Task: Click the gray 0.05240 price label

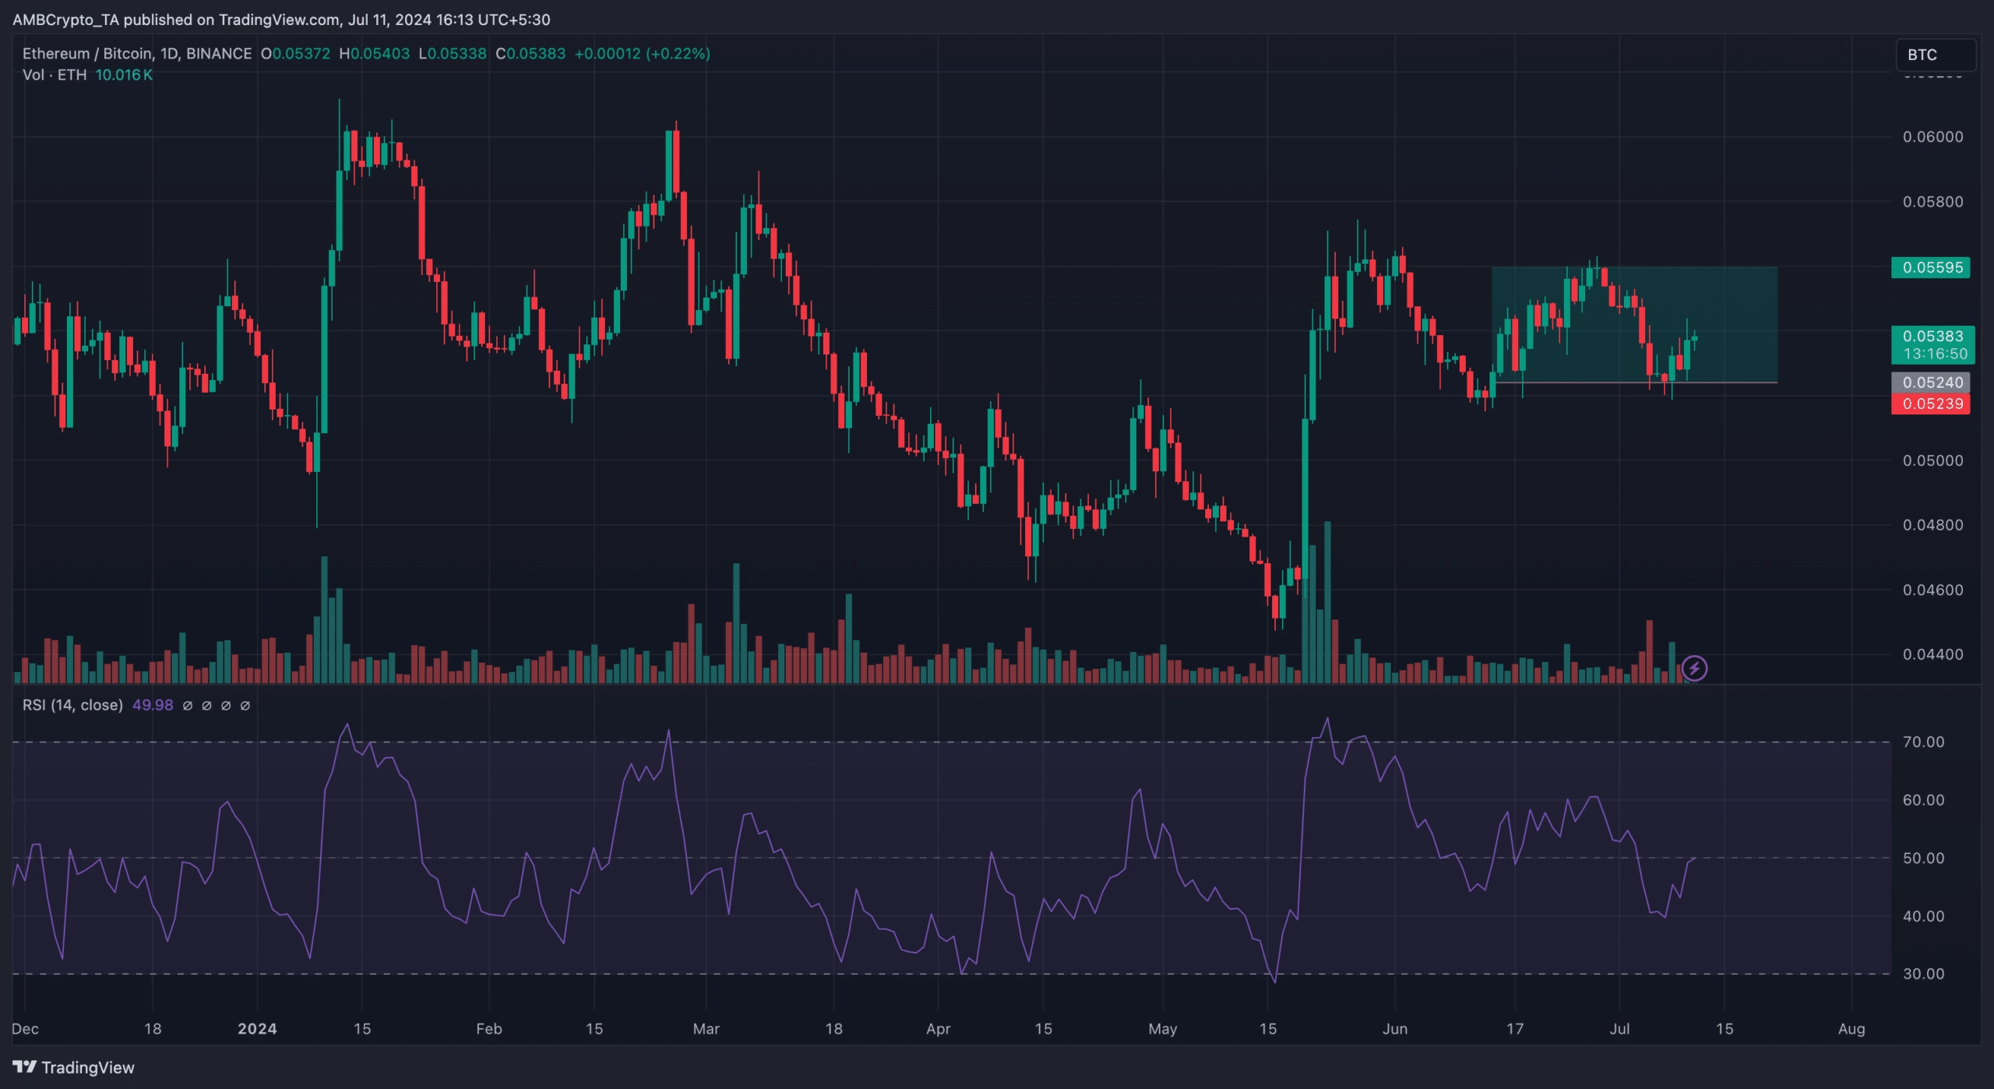Action: point(1931,382)
